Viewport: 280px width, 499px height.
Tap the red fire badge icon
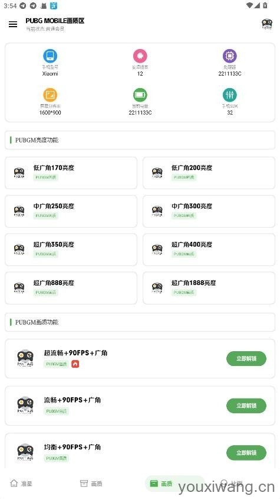click(x=75, y=364)
